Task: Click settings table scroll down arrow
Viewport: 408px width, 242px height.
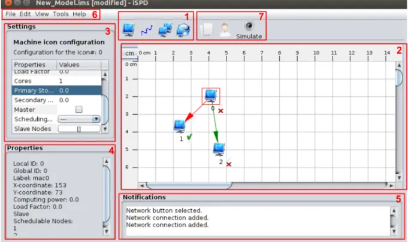Action: pos(105,129)
